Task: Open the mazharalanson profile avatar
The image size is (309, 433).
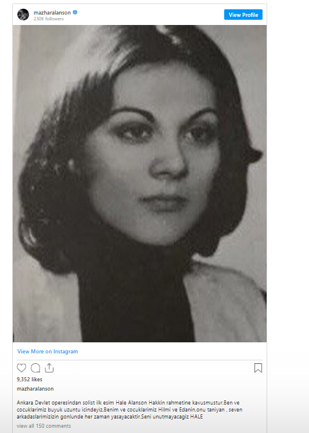Action: coord(23,15)
